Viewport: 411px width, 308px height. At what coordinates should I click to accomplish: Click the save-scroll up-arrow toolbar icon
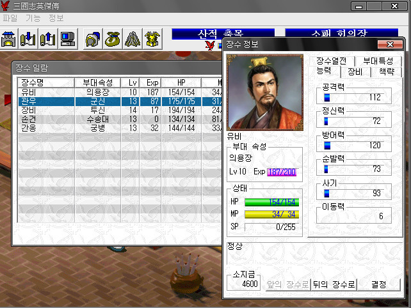48,39
